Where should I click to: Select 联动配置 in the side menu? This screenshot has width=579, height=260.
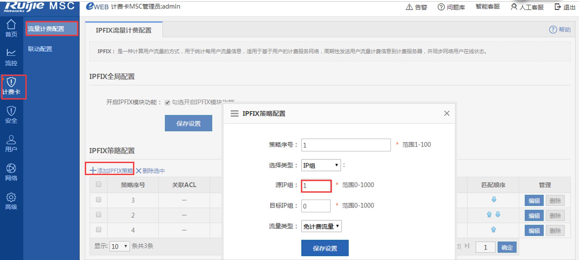tap(40, 49)
